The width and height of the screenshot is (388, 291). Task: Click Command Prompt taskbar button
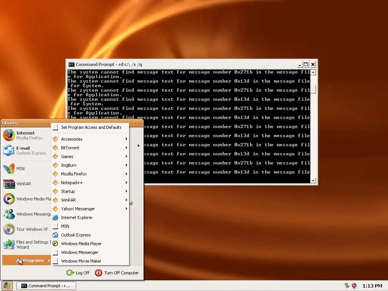pyautogui.click(x=46, y=286)
